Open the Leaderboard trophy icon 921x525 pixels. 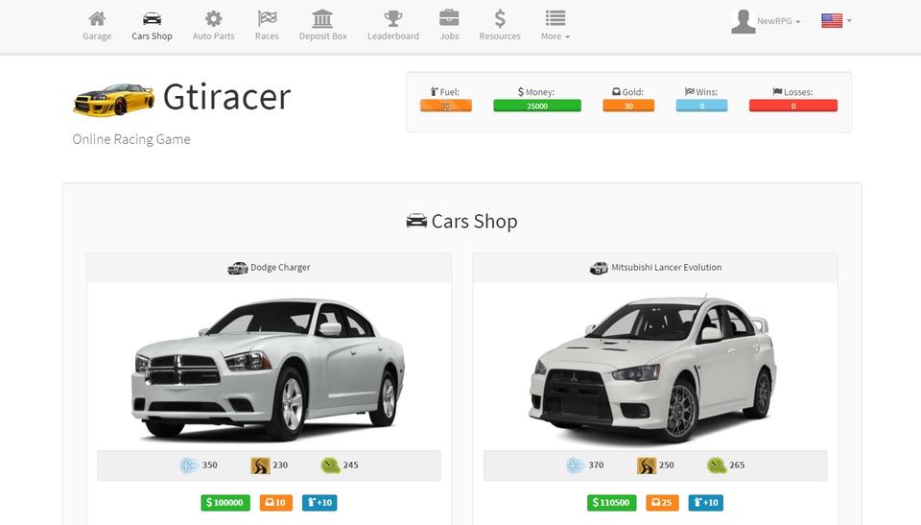[x=393, y=19]
